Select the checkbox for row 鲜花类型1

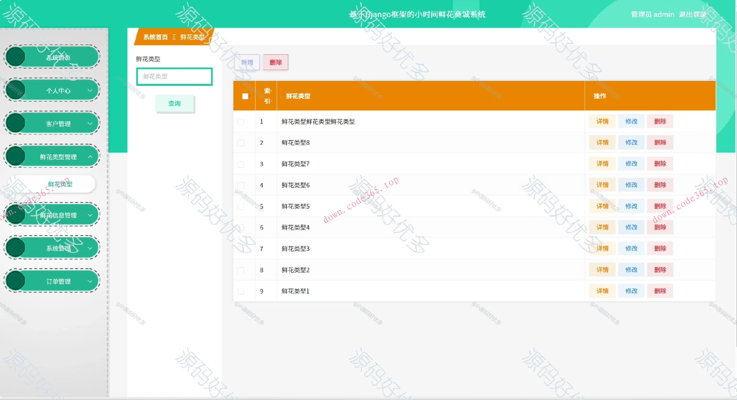tap(241, 291)
